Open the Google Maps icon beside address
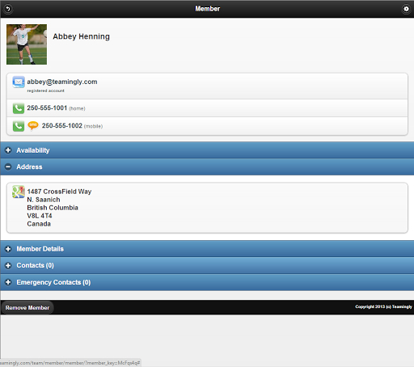Viewport: 414px width, 367px height. click(19, 192)
